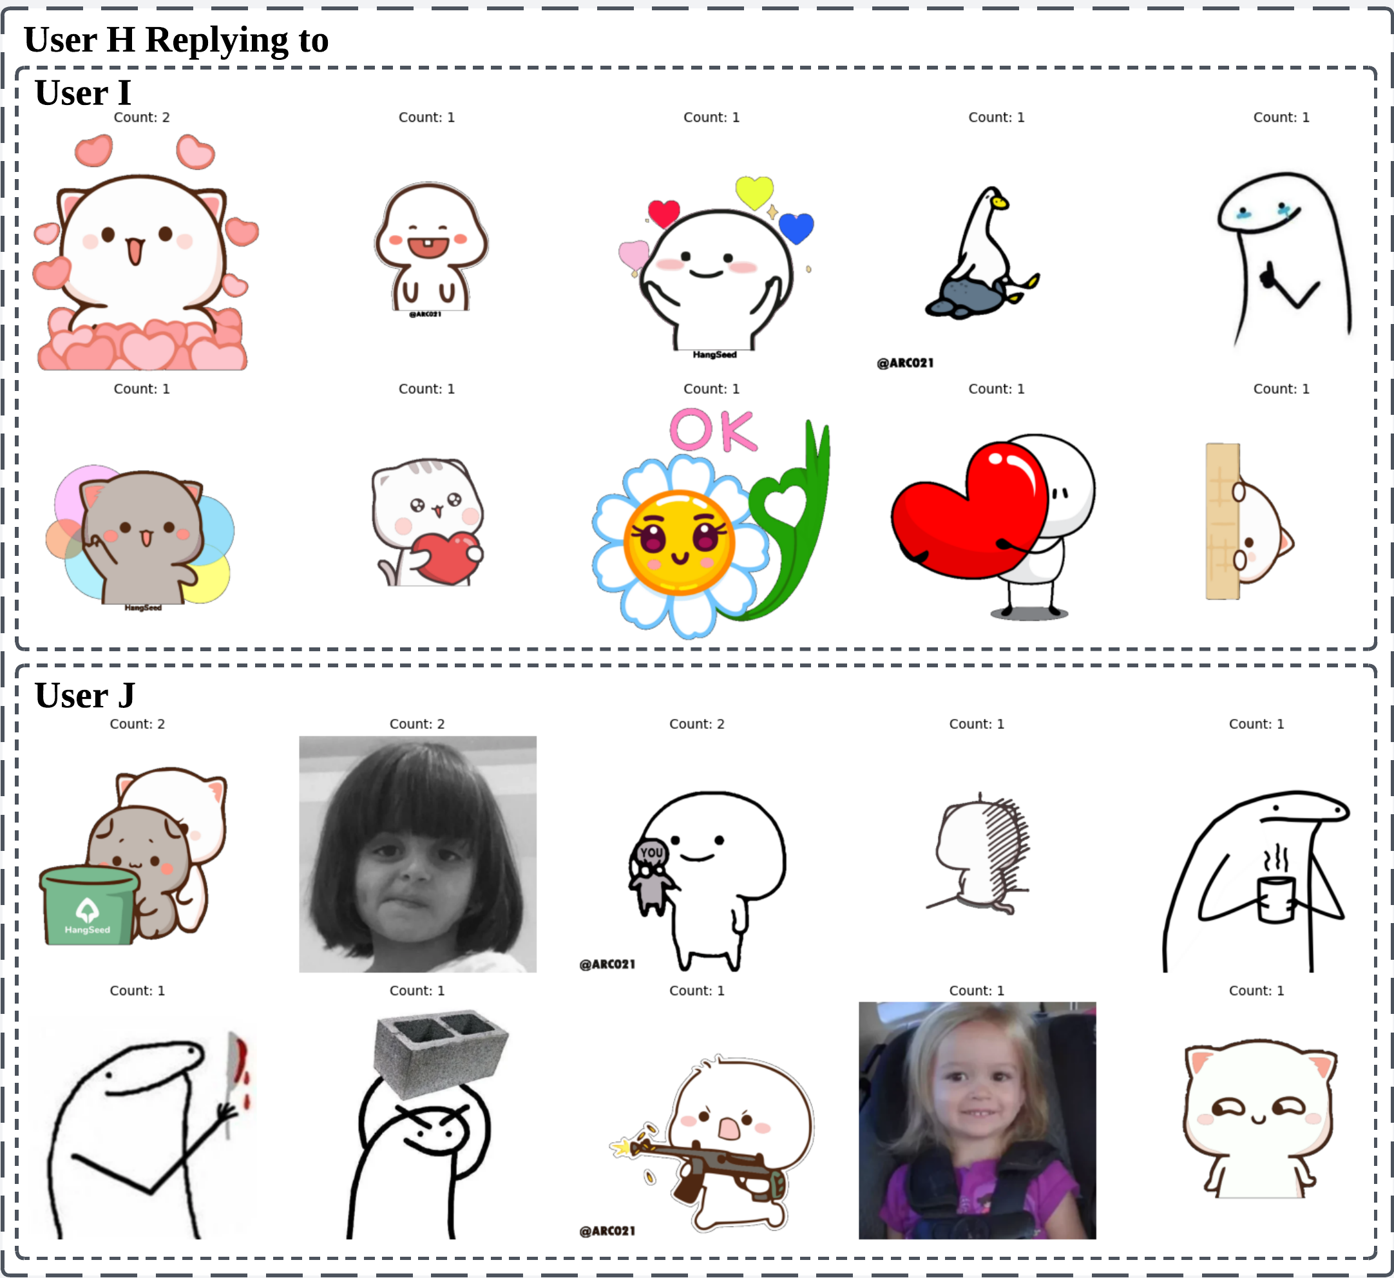This screenshot has width=1394, height=1278.
Task: Select the blob holding steaming mug sticker
Action: click(x=1255, y=882)
